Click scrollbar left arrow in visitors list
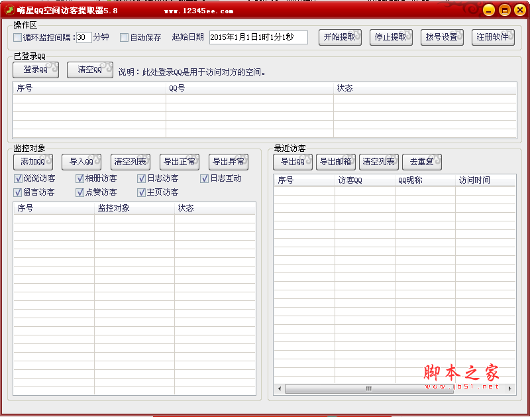Viewport: 530px width, 417px height. point(279,388)
